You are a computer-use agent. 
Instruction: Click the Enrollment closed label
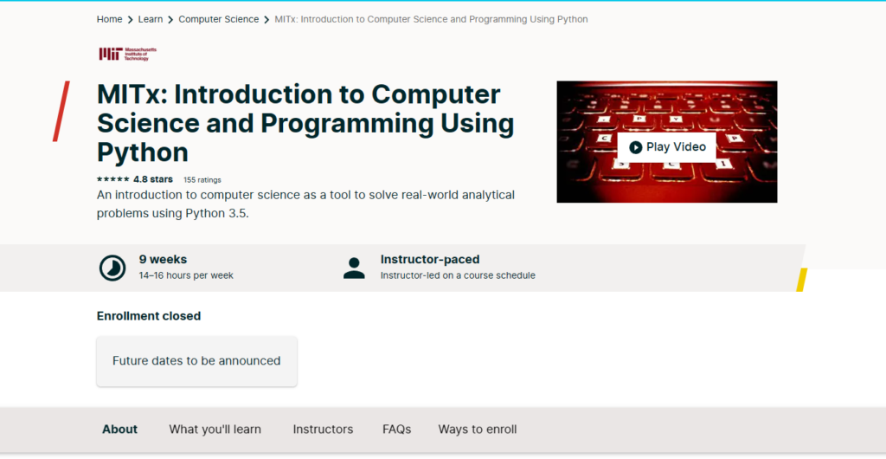point(149,316)
